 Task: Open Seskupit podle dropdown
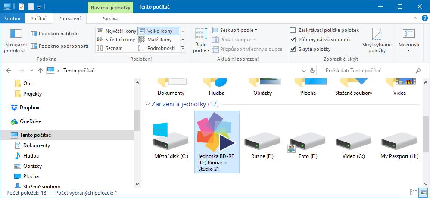click(x=235, y=30)
